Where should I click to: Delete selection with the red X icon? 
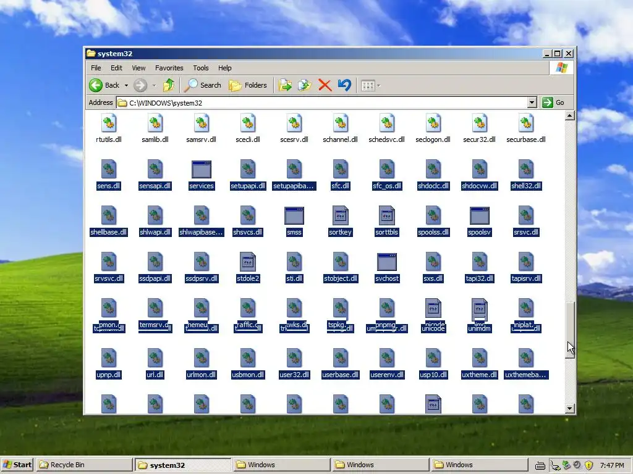325,85
